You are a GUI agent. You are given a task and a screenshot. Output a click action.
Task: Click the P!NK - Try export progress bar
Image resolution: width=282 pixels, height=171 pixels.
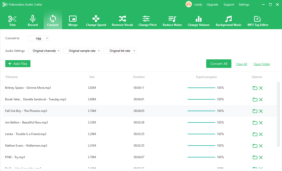(x=201, y=157)
